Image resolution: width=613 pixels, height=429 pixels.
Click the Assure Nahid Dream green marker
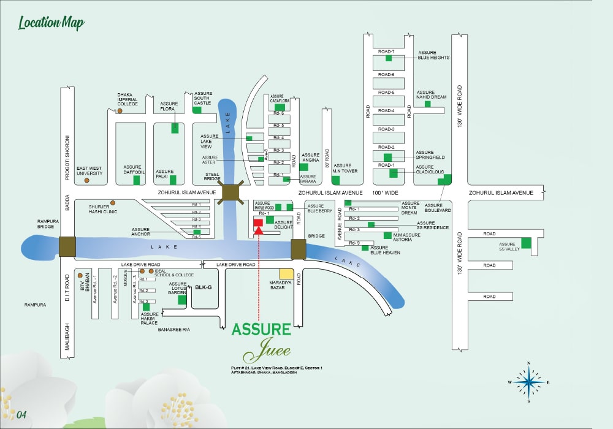[x=428, y=104]
